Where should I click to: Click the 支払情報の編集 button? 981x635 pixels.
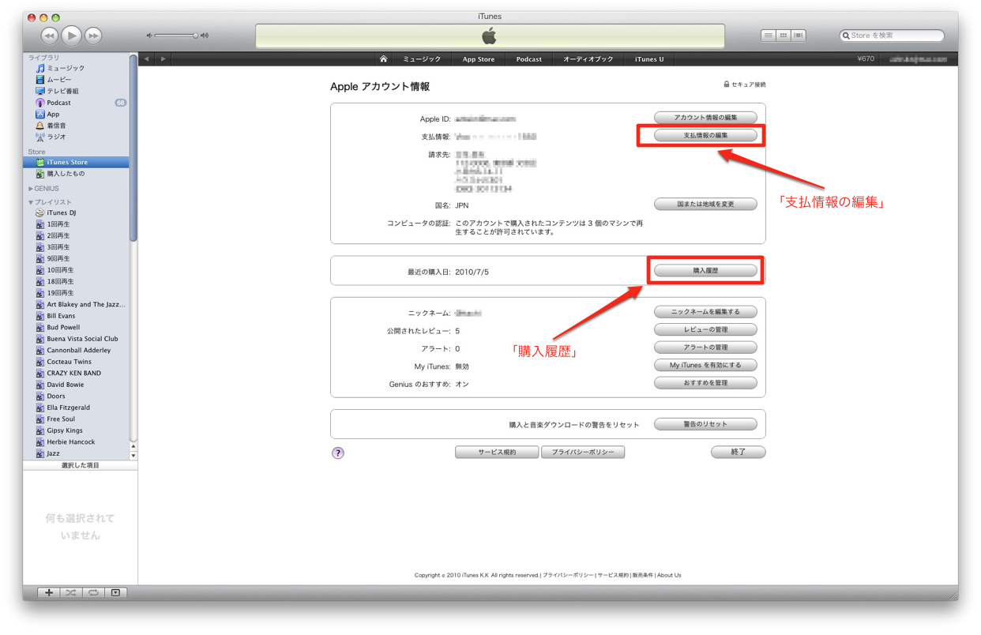705,136
